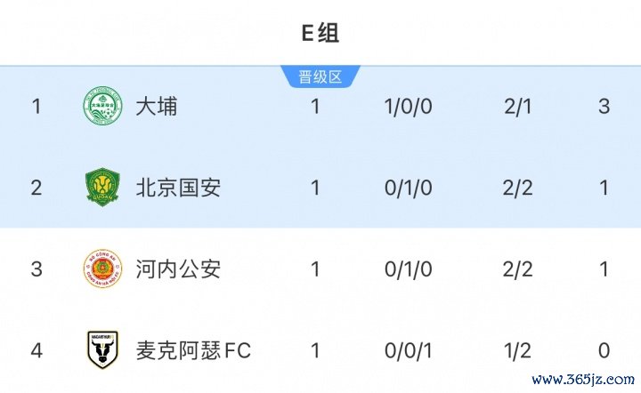
Task: Click 麦克阿瑟FC's 1/2 goals figure
Action: [517, 351]
